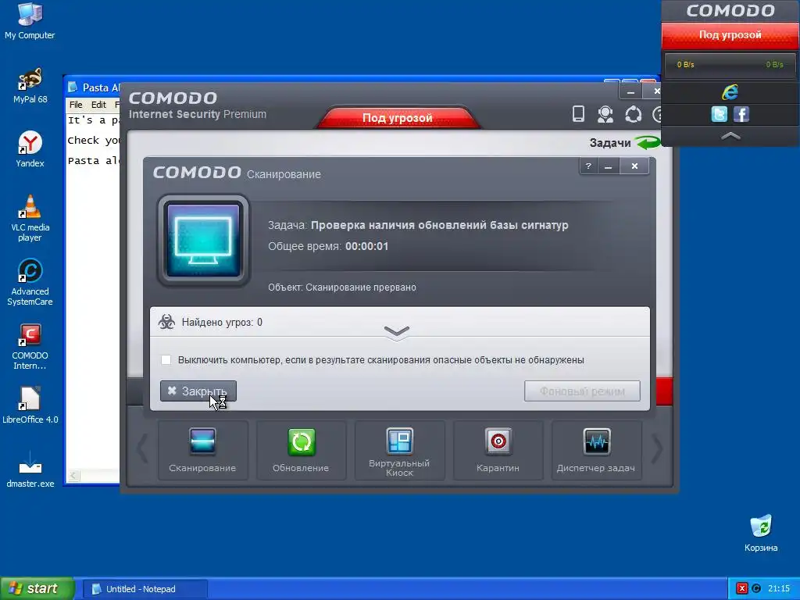Click the Задачи tasks link

(610, 143)
